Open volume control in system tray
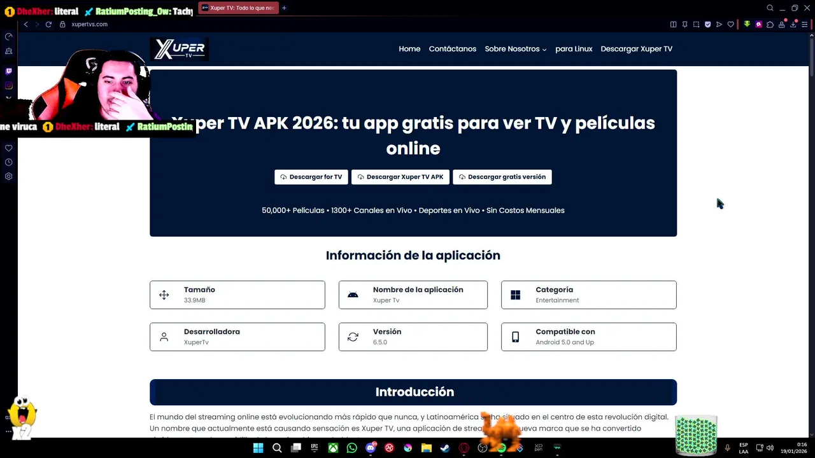This screenshot has width=815, height=458. click(x=770, y=448)
